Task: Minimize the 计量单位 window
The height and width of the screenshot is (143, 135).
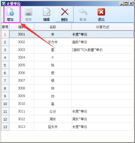Action: (x=122, y=4)
